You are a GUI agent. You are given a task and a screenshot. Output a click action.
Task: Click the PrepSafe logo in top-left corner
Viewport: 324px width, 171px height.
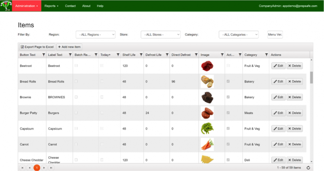point(6,6)
